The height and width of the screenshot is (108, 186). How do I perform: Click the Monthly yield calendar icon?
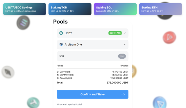pos(58,75)
